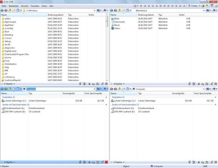The image size is (218, 168).
Task: Click the Freier Speicherplatz column header in the bottom-right pane
Action: 203,93
